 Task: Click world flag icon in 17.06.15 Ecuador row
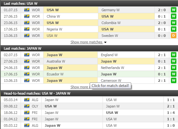[x=27, y=74]
